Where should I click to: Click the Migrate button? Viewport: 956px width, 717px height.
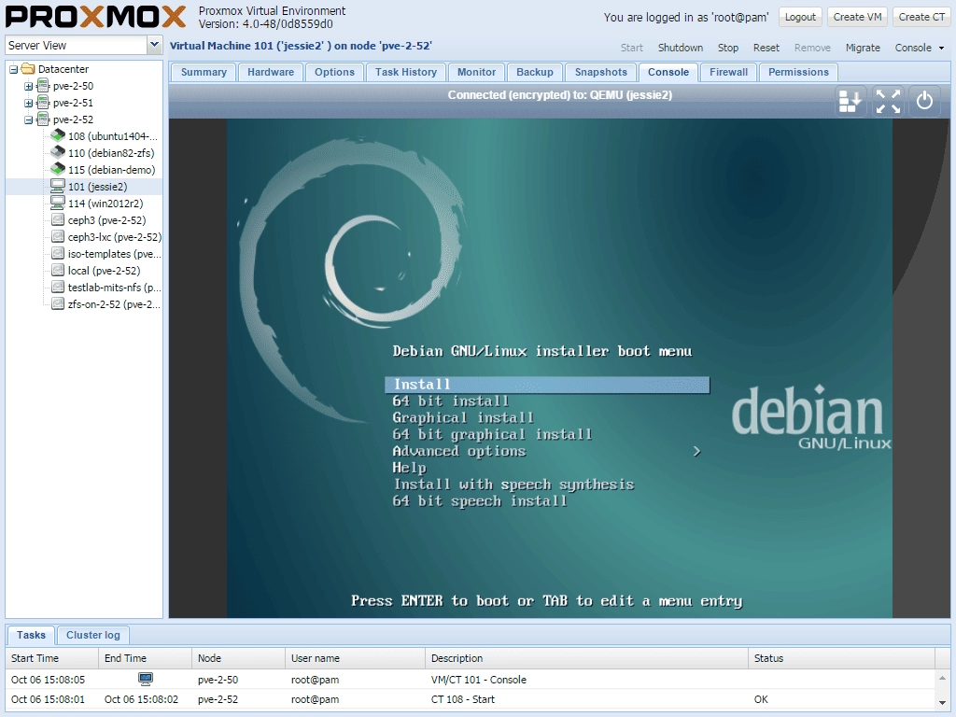coord(863,48)
